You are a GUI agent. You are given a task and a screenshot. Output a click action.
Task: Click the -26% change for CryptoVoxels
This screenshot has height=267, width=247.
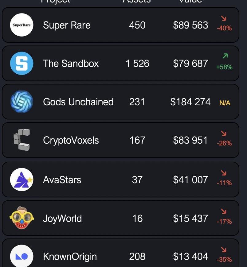[x=224, y=143]
